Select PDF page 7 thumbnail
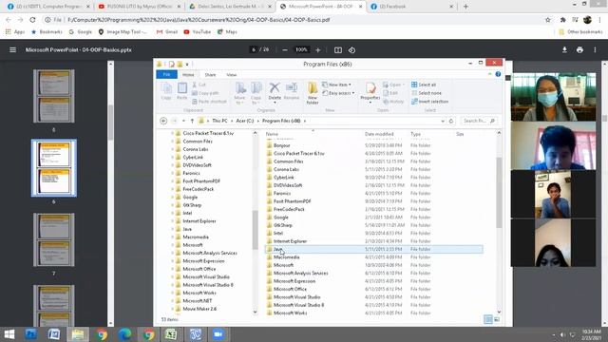The image size is (608, 342). point(54,239)
